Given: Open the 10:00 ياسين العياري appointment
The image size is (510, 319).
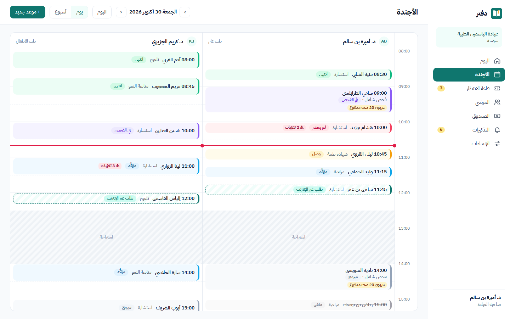Looking at the screenshot, I should (106, 131).
